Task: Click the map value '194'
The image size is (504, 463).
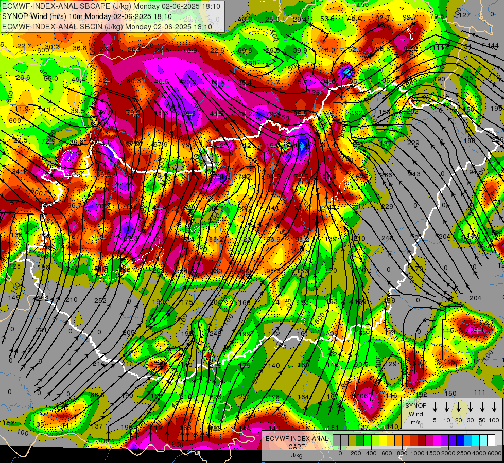Action: 471,172
